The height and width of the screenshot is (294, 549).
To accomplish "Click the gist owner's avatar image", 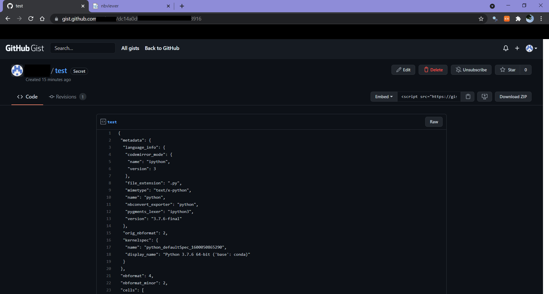I will 17,71.
